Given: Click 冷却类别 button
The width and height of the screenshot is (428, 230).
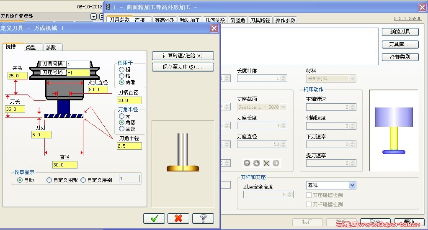Looking at the screenshot, I should coord(400,57).
